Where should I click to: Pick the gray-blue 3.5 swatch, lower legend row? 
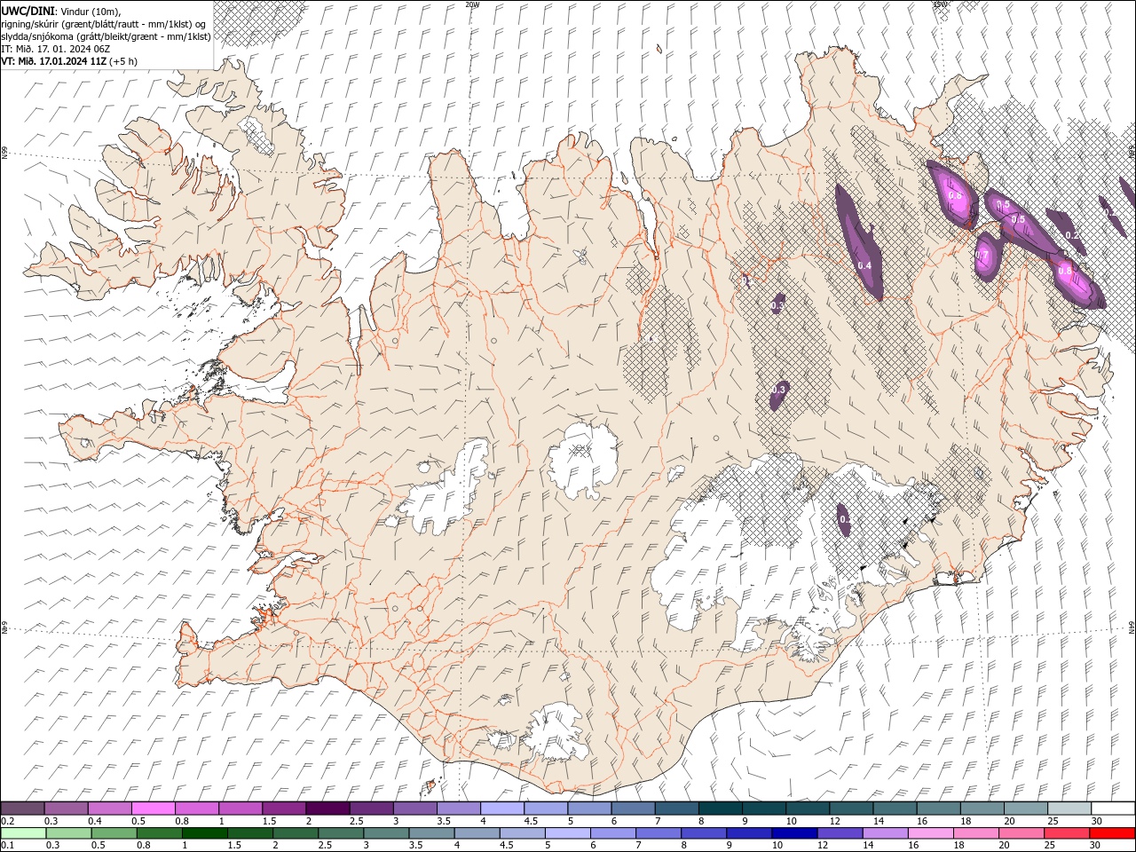430,833
